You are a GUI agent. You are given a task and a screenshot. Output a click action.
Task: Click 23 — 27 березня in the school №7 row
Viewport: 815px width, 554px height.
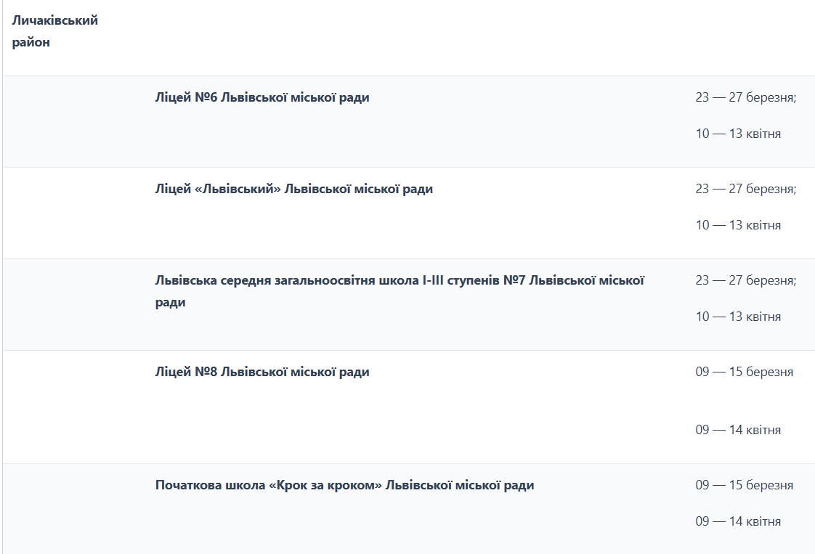(x=745, y=280)
